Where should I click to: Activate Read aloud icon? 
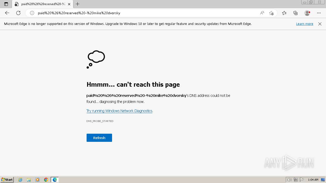point(262,13)
